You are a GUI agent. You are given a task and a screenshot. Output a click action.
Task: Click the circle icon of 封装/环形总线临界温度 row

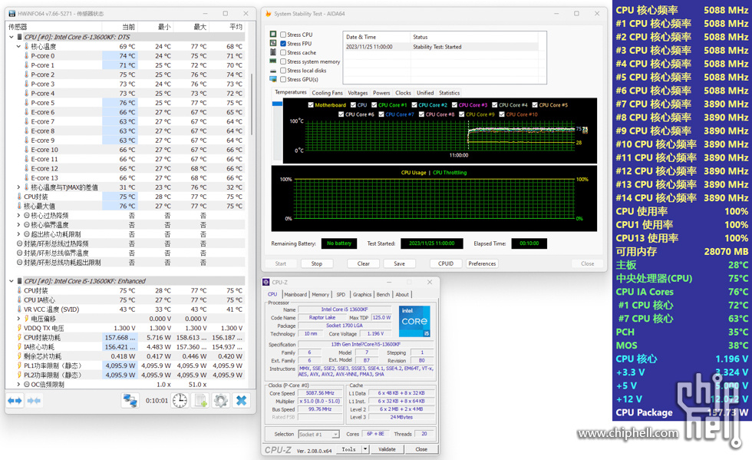[x=20, y=253]
